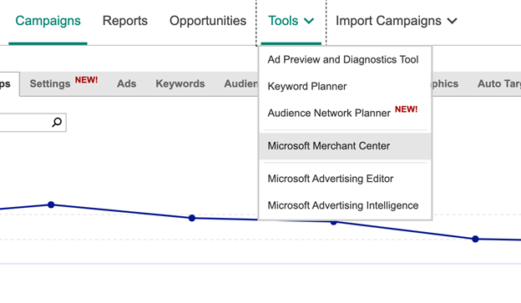This screenshot has width=521, height=303.
Task: Select Ad Preview and Diagnostics Tool
Action: [343, 59]
